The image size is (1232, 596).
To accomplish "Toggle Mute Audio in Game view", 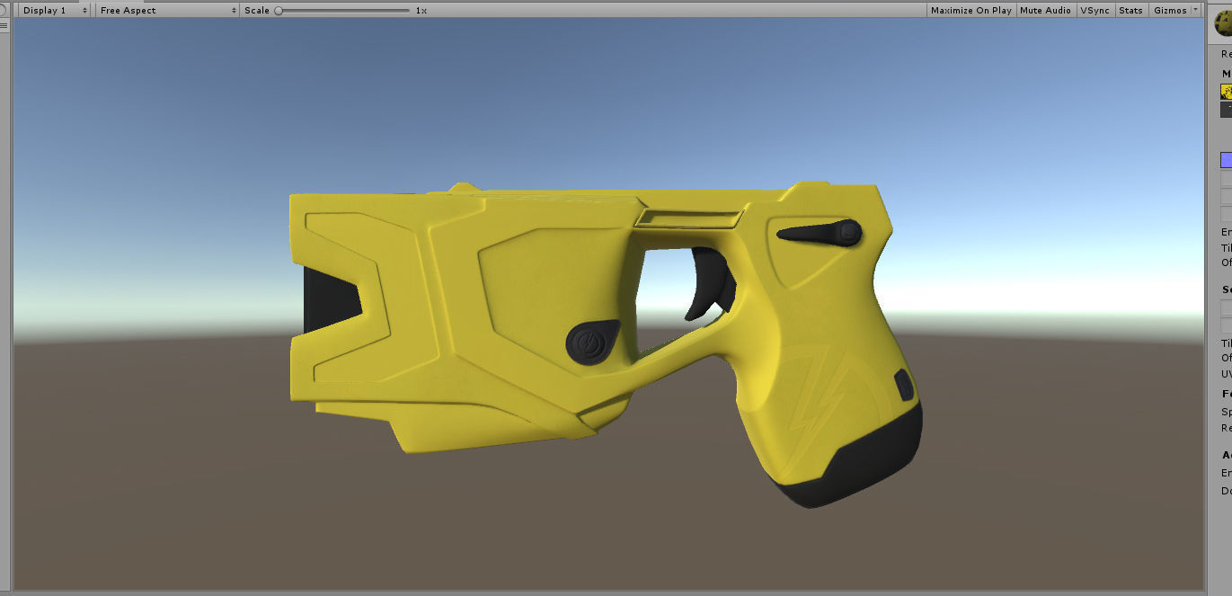I will 1045,10.
